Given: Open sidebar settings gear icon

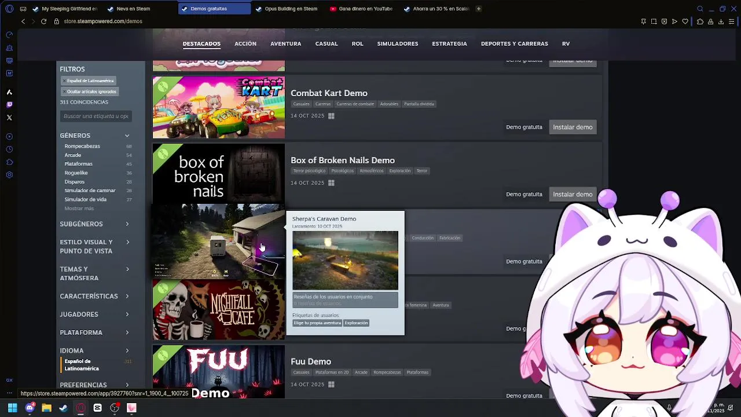Looking at the screenshot, I should pyautogui.click(x=9, y=175).
